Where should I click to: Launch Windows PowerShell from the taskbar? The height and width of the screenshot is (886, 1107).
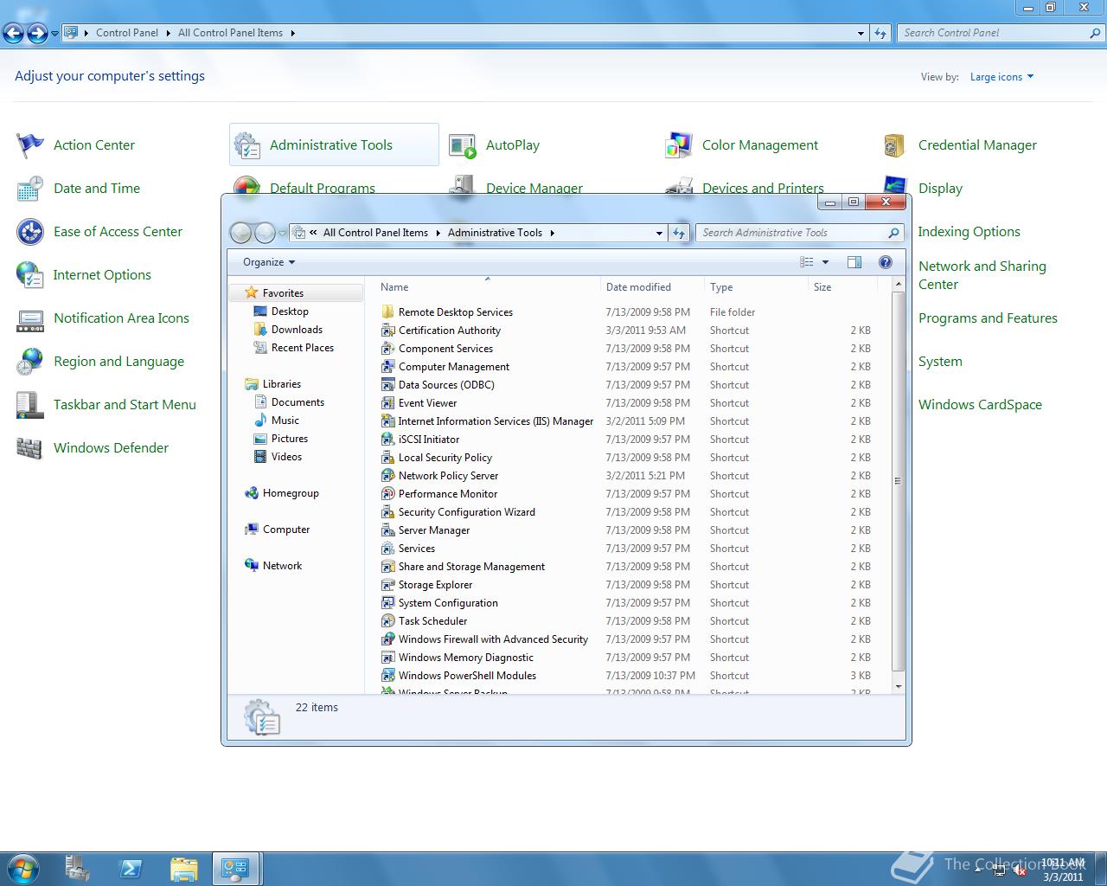click(131, 869)
